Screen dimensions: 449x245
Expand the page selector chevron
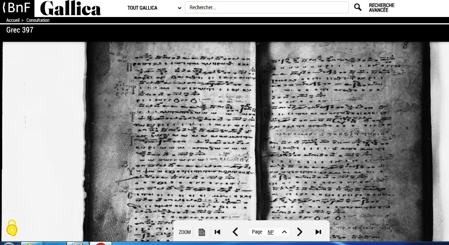point(284,232)
